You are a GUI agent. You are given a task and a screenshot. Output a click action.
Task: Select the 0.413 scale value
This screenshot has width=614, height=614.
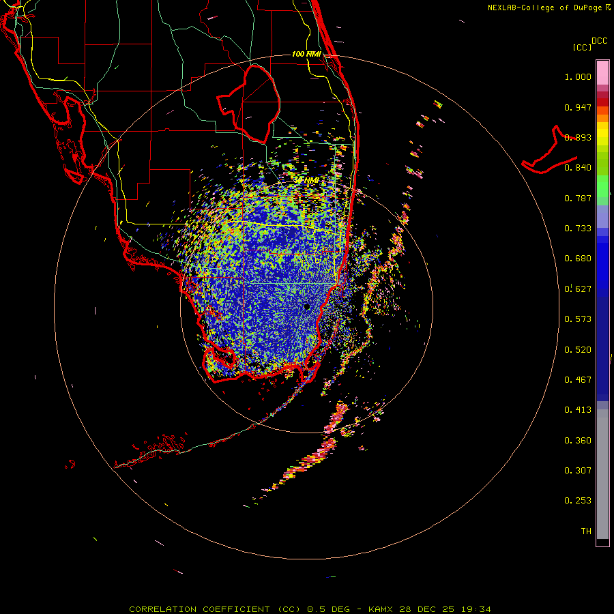pyautogui.click(x=578, y=410)
